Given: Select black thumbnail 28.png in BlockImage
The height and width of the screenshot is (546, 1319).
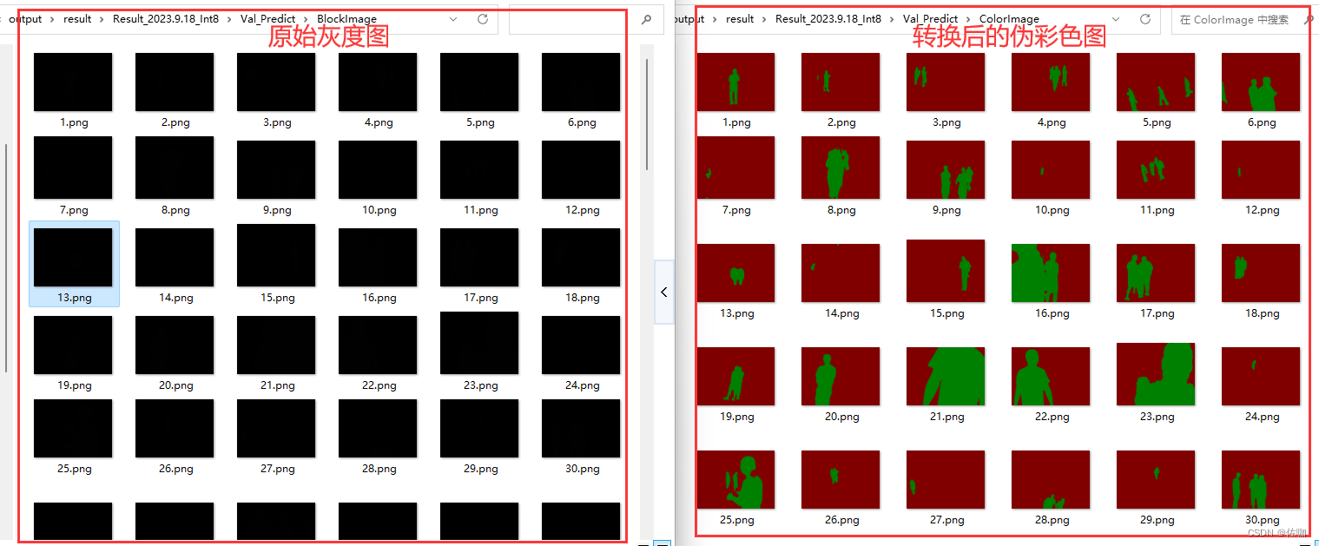Looking at the screenshot, I should [378, 428].
